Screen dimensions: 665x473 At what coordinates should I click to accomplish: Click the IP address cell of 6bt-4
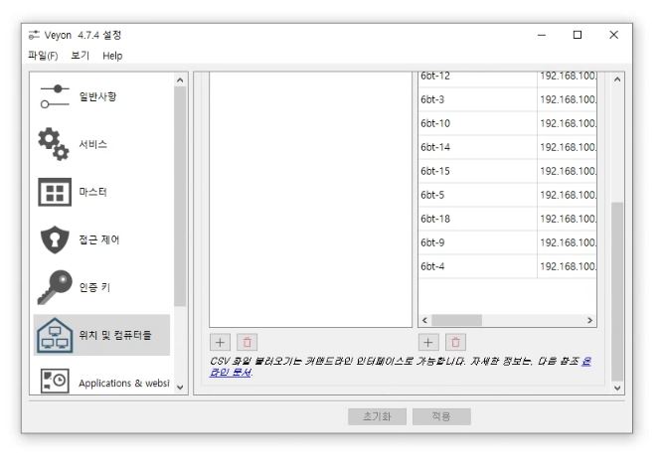click(x=567, y=266)
